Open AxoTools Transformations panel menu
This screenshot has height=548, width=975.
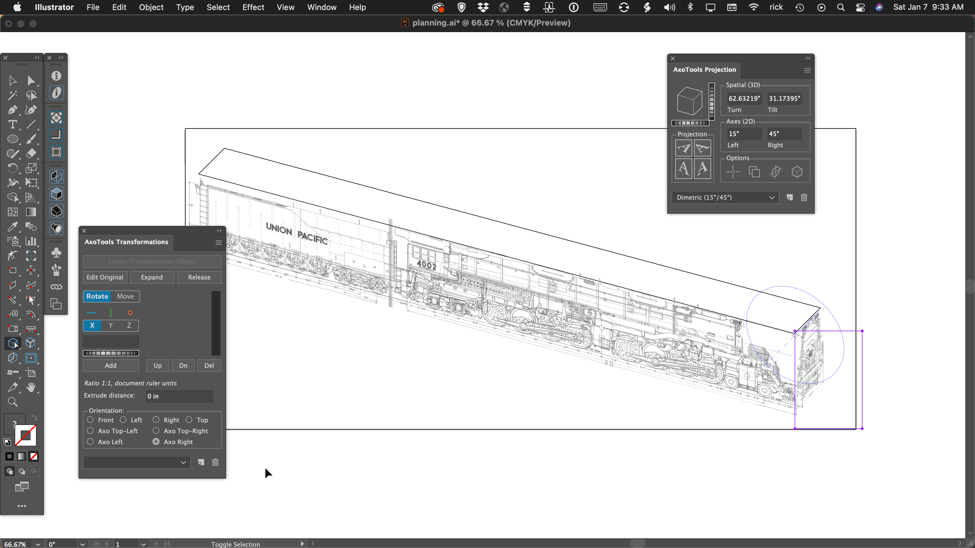(219, 243)
